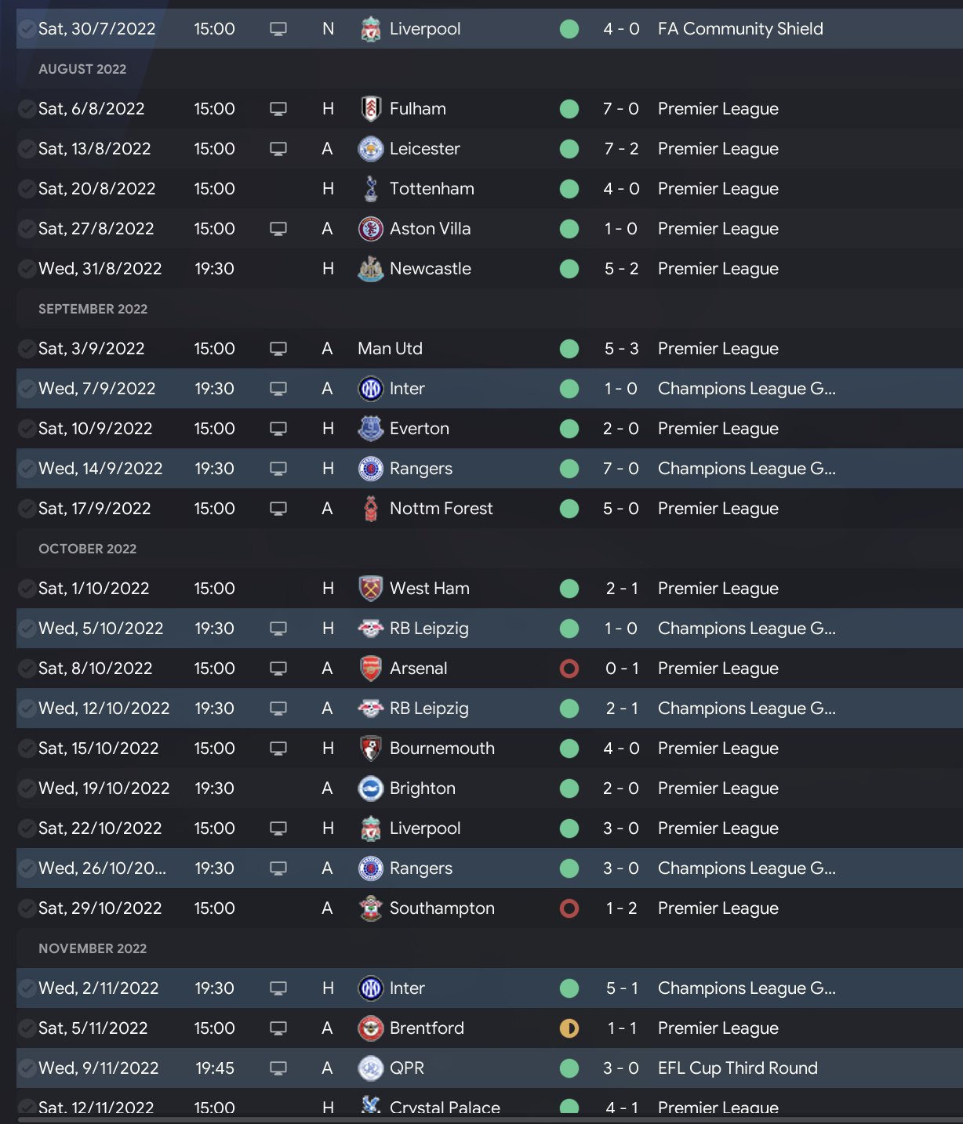Open the FA Community Shield competition link
The image size is (963, 1124).
[x=740, y=29]
